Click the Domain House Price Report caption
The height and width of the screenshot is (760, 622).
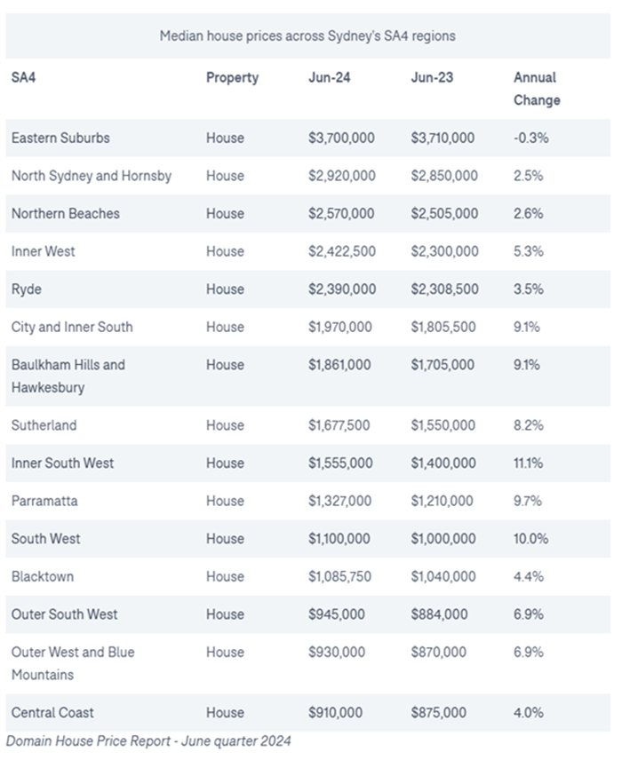tap(148, 741)
